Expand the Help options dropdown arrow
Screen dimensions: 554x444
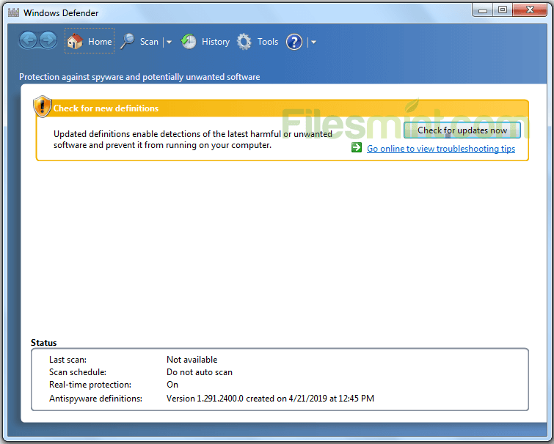[313, 42]
